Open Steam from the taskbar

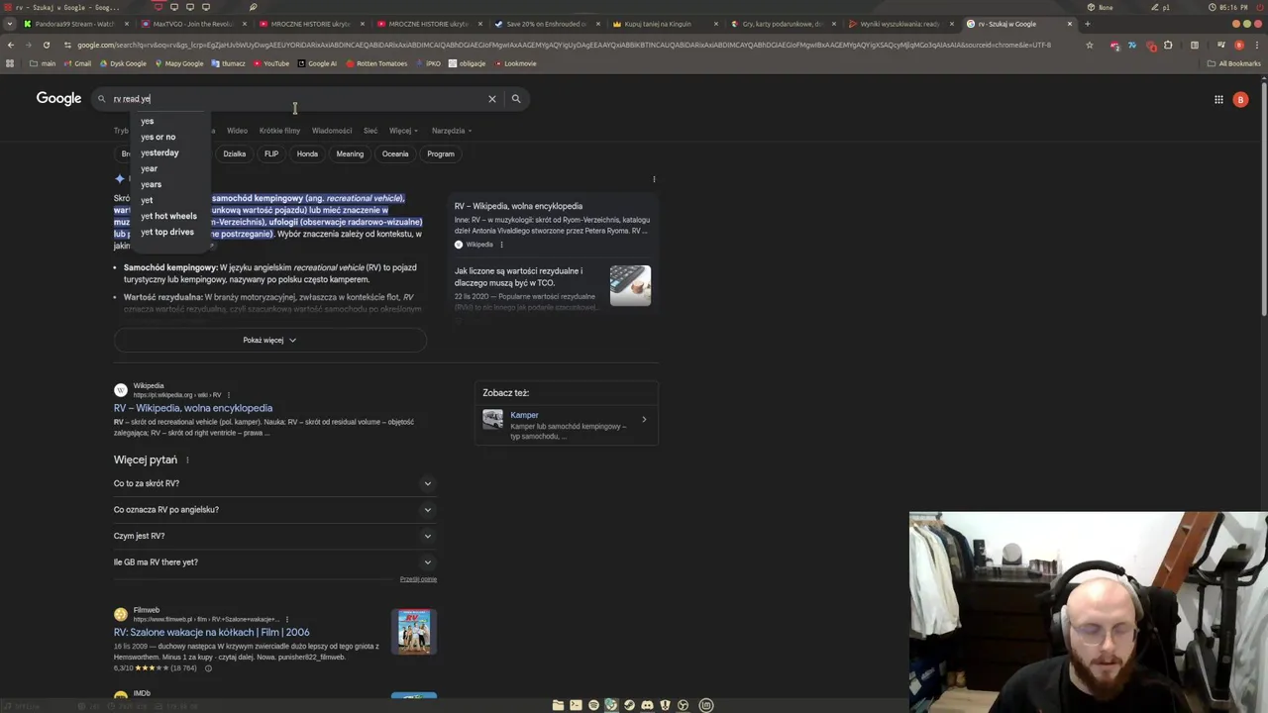629,705
